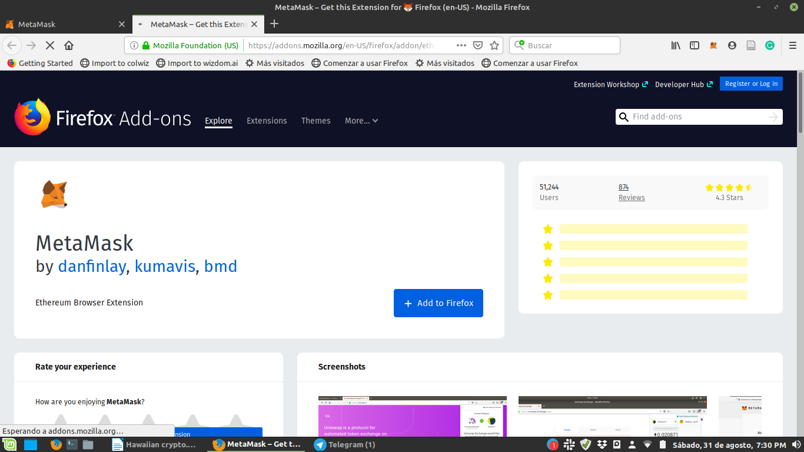Click the 'Register or Log in' button
The width and height of the screenshot is (804, 452).
751,84
